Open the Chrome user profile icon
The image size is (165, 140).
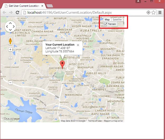point(138,1)
